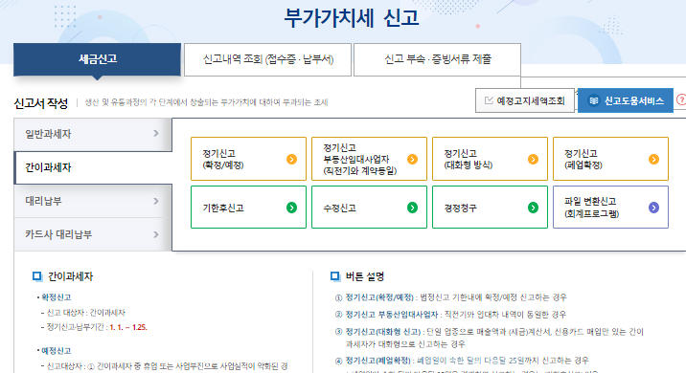Click orange arrow icon on 대화형 방식 card
Viewport: 686px width, 373px height.
click(533, 159)
